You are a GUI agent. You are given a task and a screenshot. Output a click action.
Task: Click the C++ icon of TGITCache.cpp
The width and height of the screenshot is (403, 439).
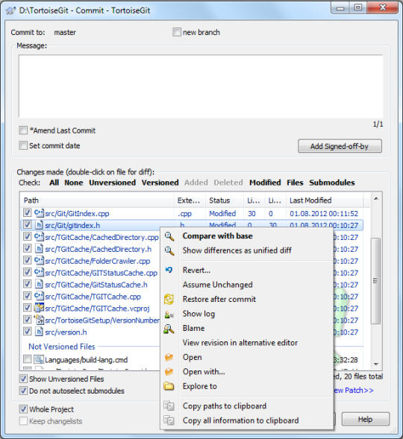pyautogui.click(x=39, y=296)
